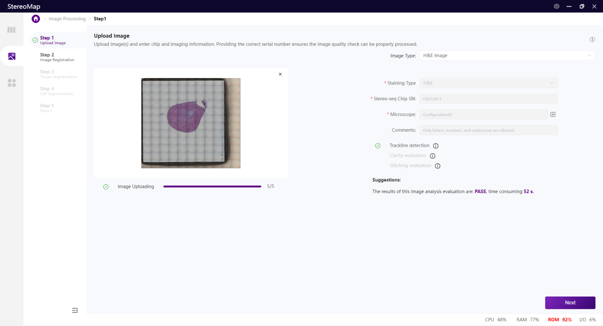Go to Step 1 Upload Image
This screenshot has width=603, height=326.
point(53,40)
